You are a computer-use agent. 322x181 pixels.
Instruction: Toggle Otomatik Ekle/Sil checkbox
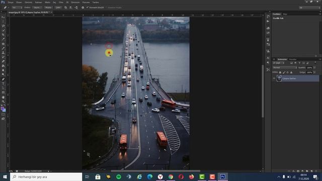click(87, 8)
